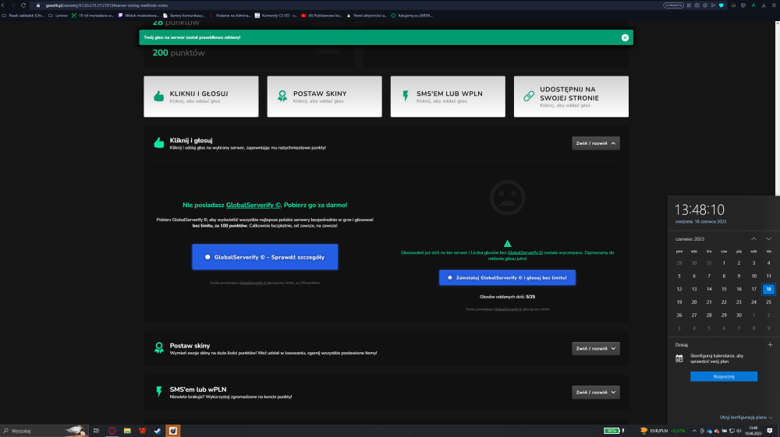Click the taskbar clock and date
The image size is (780, 437).
(x=753, y=431)
